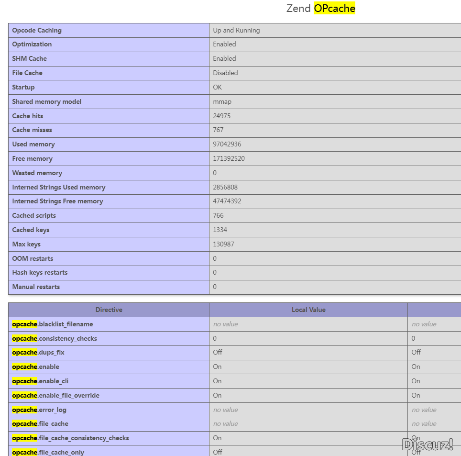Click the opcache.blacklist_filename directive
The height and width of the screenshot is (456, 461).
[x=53, y=324]
